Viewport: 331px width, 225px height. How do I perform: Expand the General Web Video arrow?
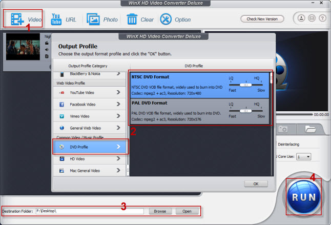pos(118,128)
